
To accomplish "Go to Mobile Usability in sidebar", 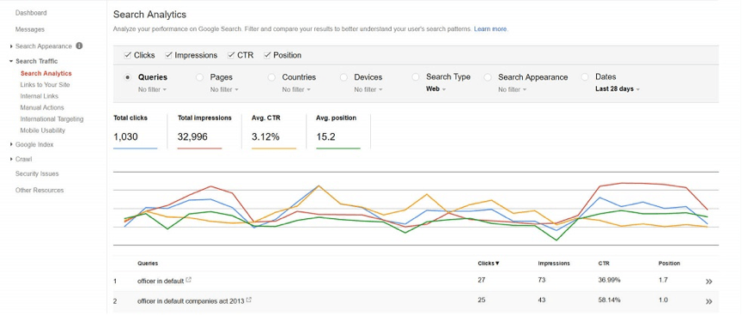I will pyautogui.click(x=43, y=131).
